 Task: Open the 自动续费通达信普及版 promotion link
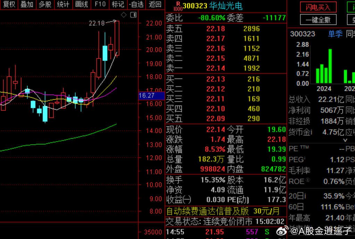point(223,211)
